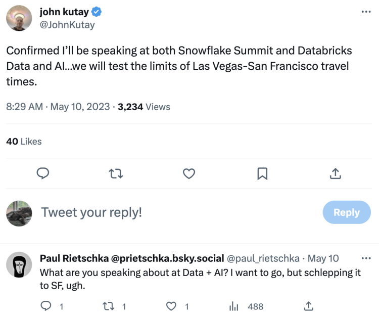Image resolution: width=379 pixels, height=319 pixels.
Task: View analytics on Paul Rietschka's reply
Action: pyautogui.click(x=234, y=306)
